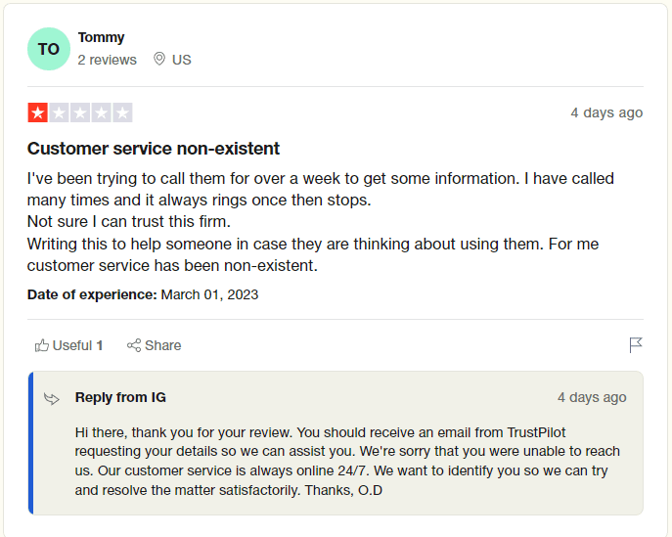
Task: Open Tommy's reviewer profile name
Action: coord(101,37)
